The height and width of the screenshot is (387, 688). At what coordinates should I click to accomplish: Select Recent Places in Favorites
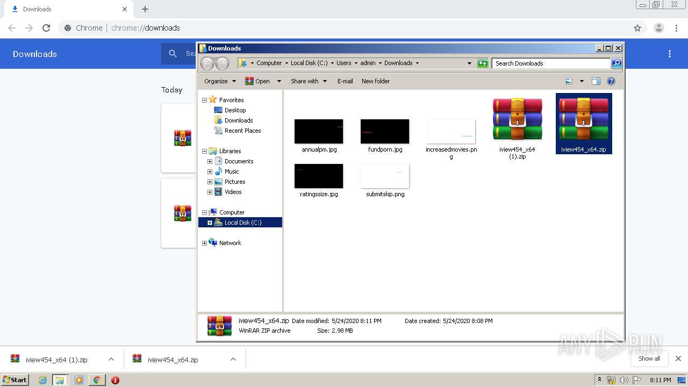tap(242, 131)
